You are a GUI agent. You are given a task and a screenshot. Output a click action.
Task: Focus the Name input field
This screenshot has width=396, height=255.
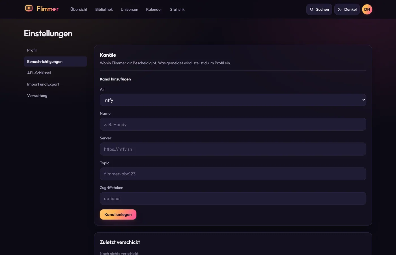pos(233,124)
